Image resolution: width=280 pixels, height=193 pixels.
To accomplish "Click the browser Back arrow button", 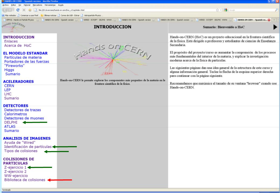I will coord(5,10).
